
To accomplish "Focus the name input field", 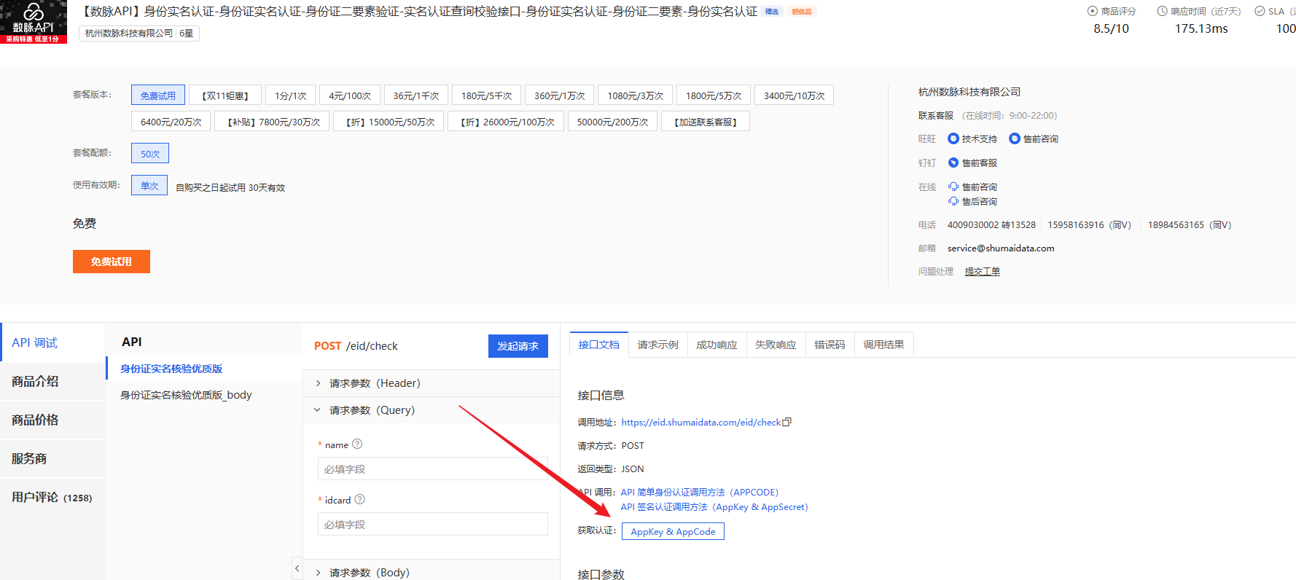I will (x=433, y=469).
